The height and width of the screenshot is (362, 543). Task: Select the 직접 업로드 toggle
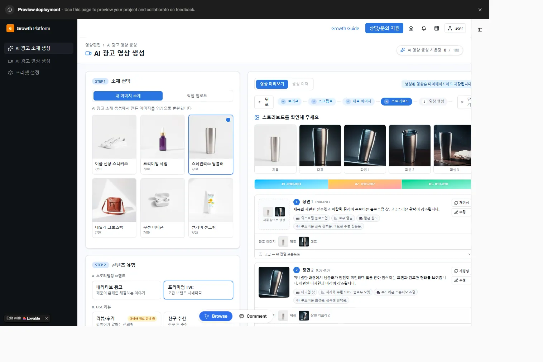pos(197,96)
